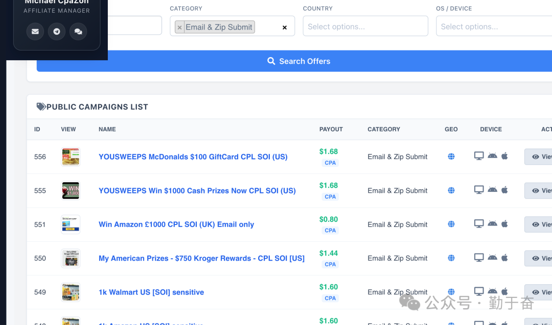
Task: Open YOUSWEEPS Win $1000 Cash Prizes Now link
Action: [x=197, y=190]
